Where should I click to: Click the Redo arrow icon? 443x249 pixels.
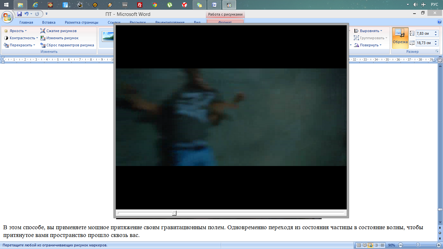pyautogui.click(x=37, y=14)
